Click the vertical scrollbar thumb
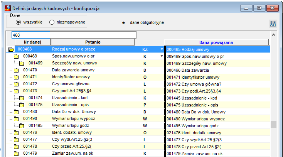This screenshot has width=283, height=157. [274, 125]
